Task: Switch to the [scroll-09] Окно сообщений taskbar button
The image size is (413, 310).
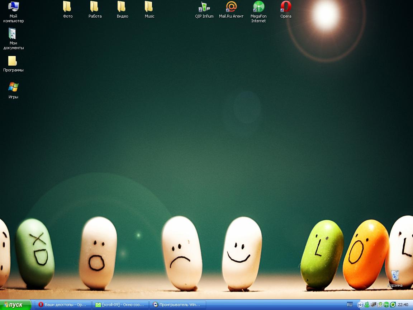Action: point(120,305)
